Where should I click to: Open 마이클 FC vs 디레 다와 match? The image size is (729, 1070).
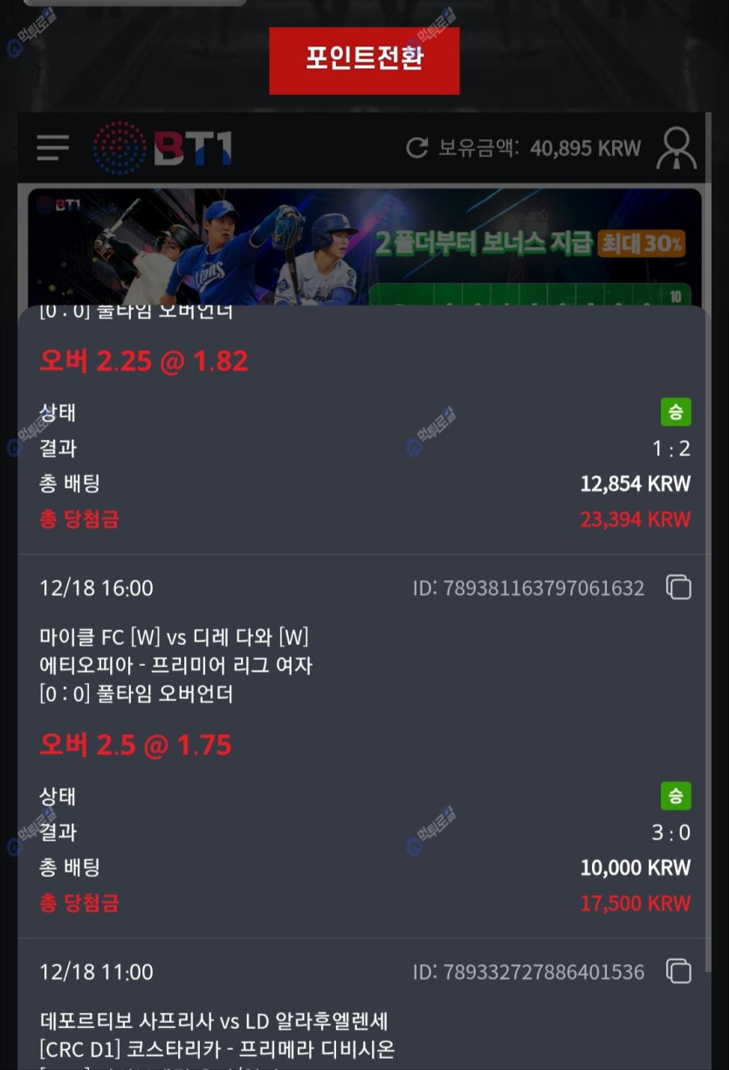point(174,637)
